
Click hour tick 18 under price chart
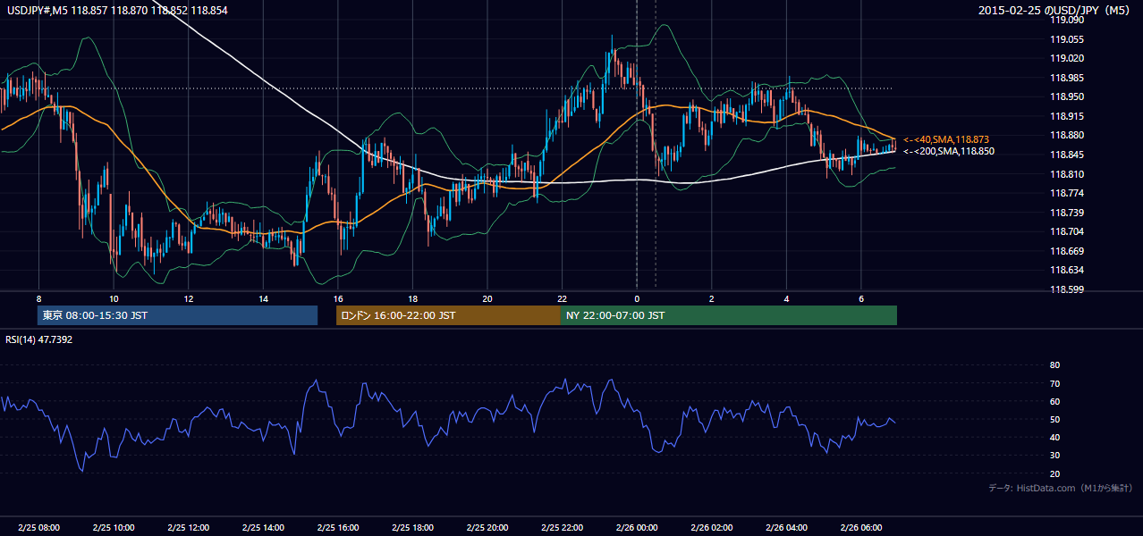[x=412, y=298]
